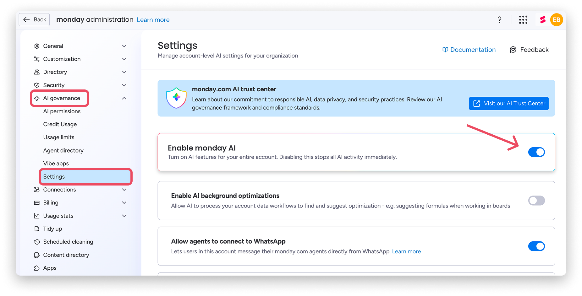The height and width of the screenshot is (296, 582).
Task: Click the Tidy up broom icon
Action: coord(37,229)
